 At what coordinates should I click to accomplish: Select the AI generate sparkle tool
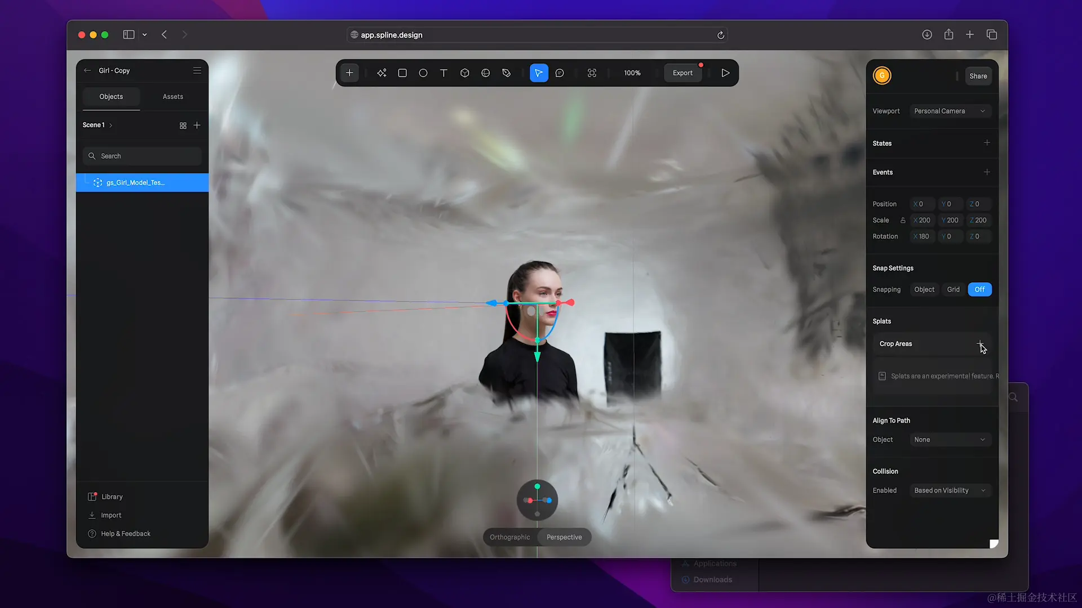click(x=382, y=73)
